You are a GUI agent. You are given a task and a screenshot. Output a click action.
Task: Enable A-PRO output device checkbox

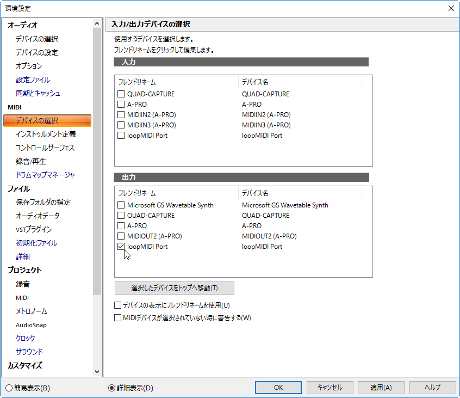(121, 225)
